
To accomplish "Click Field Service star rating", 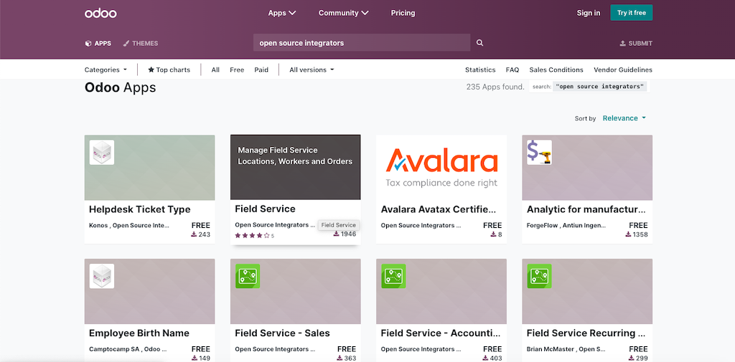I will [x=252, y=236].
